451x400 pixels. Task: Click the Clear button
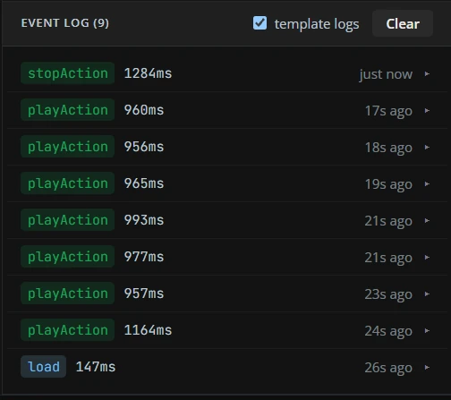(403, 23)
